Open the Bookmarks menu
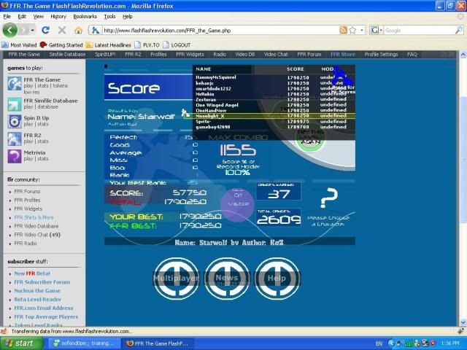This screenshot has height=350, width=467. click(x=84, y=16)
